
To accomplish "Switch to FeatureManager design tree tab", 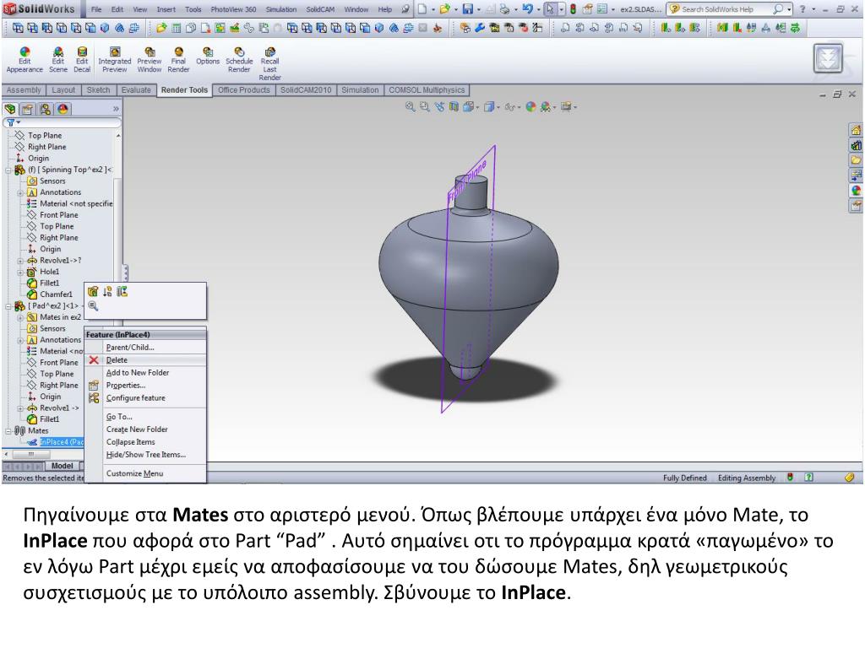I will click(10, 109).
